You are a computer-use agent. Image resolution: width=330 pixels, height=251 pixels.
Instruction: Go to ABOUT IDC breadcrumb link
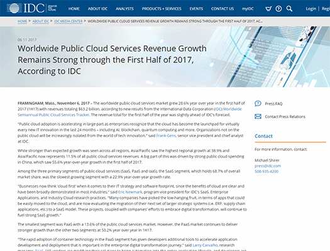coord(41,21)
